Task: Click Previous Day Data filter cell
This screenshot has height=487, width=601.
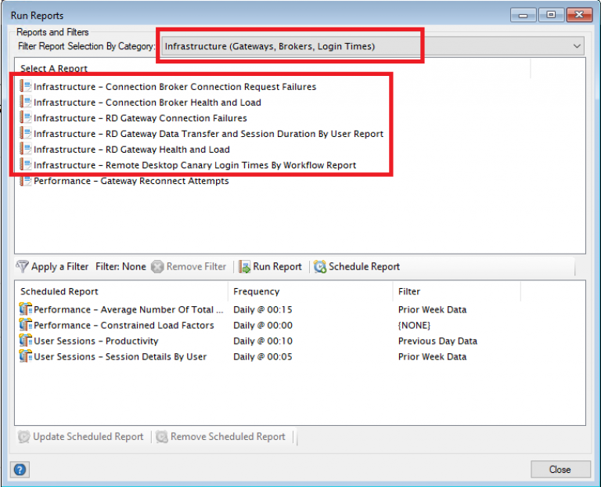Action: click(x=437, y=341)
